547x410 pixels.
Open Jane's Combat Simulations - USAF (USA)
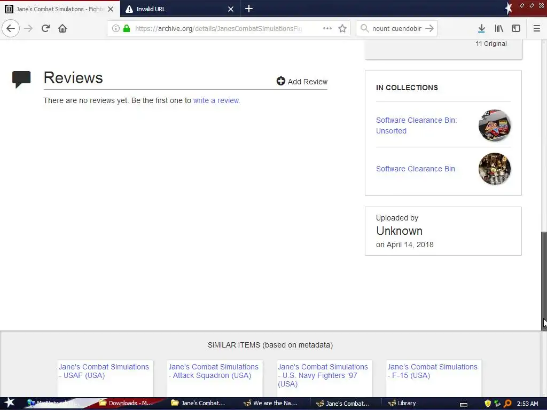[104, 371]
